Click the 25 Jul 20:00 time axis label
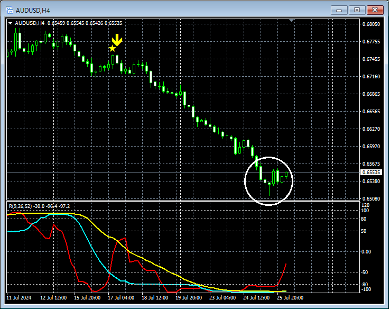This screenshot has width=390, height=309. (x=291, y=298)
